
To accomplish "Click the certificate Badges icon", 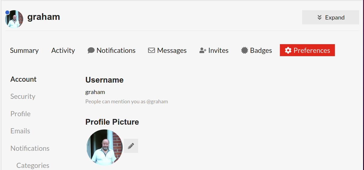I will point(244,50).
